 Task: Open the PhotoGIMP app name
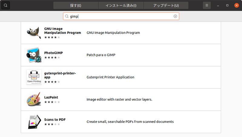click(x=54, y=53)
